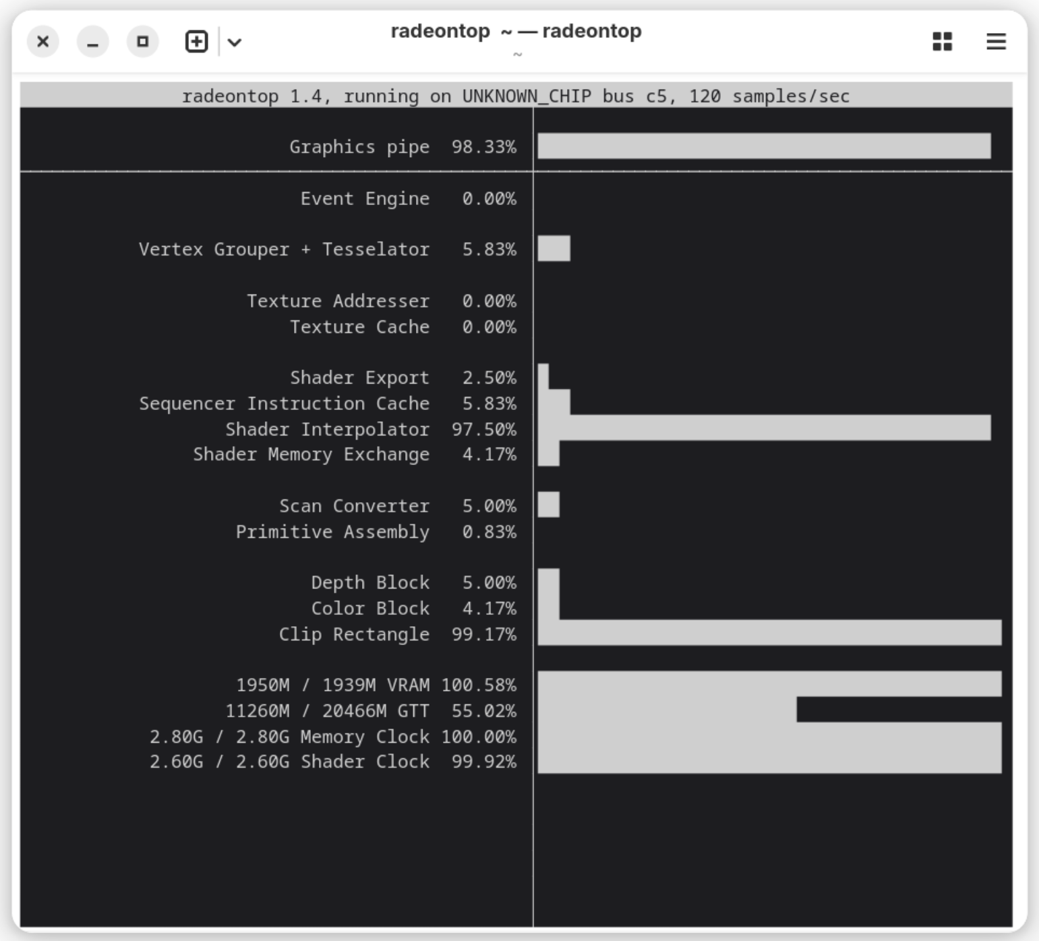Maximize the radeontop window
Screen dimensions: 1039x941
pos(143,42)
